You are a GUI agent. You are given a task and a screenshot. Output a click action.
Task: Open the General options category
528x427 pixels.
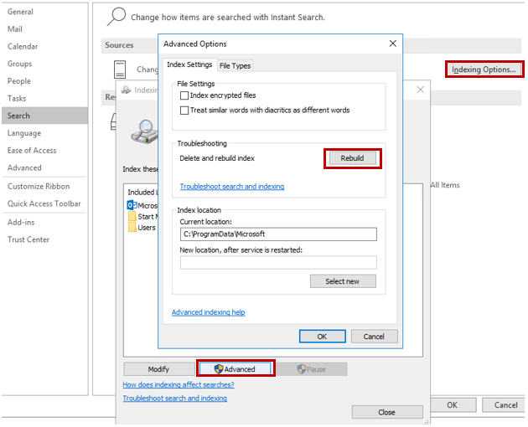click(x=44, y=12)
